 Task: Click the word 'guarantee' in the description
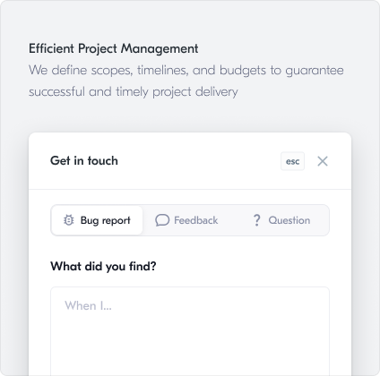(x=315, y=71)
